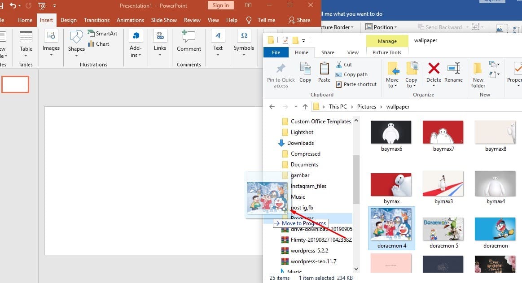Start presentation from beginning icon

(42, 5)
